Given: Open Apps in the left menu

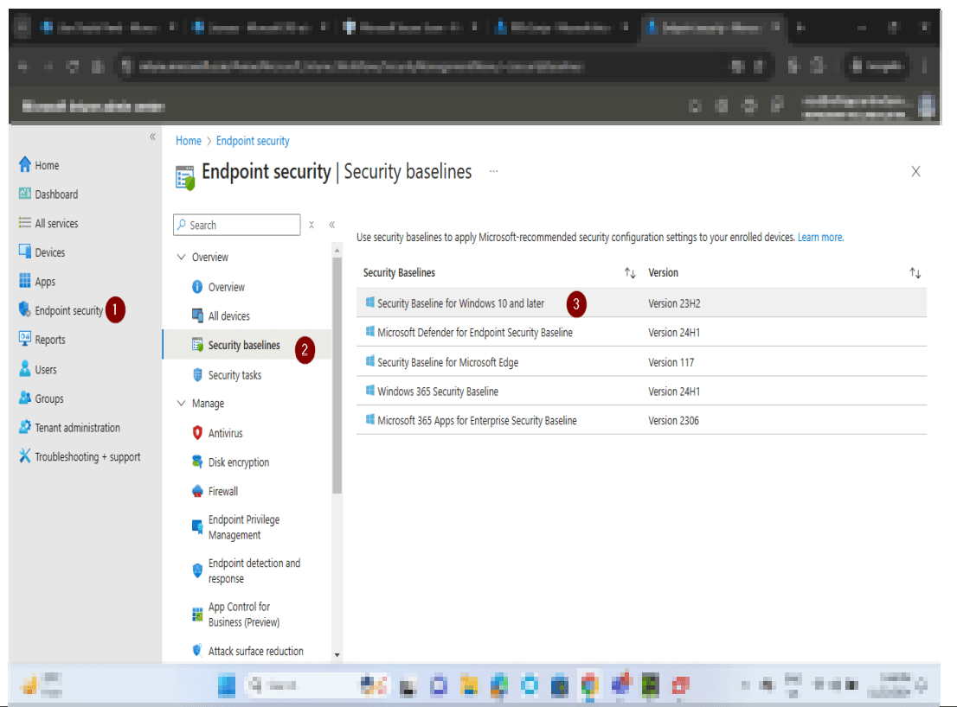Looking at the screenshot, I should (x=36, y=282).
